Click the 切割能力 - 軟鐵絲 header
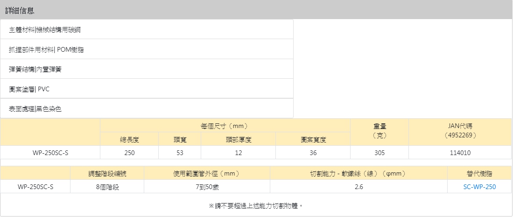 [358, 173]
